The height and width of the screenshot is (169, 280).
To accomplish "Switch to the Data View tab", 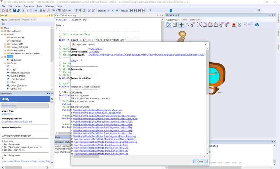I will tap(195, 20).
